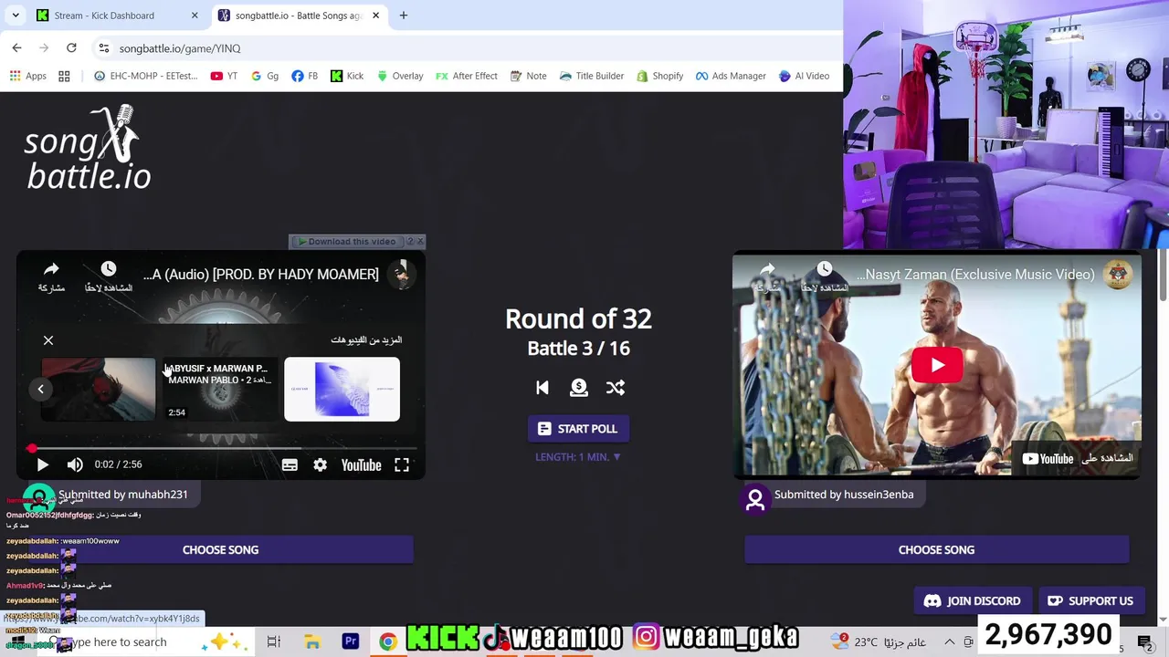1169x657 pixels.
Task: Reload the current page
Action: point(71,48)
